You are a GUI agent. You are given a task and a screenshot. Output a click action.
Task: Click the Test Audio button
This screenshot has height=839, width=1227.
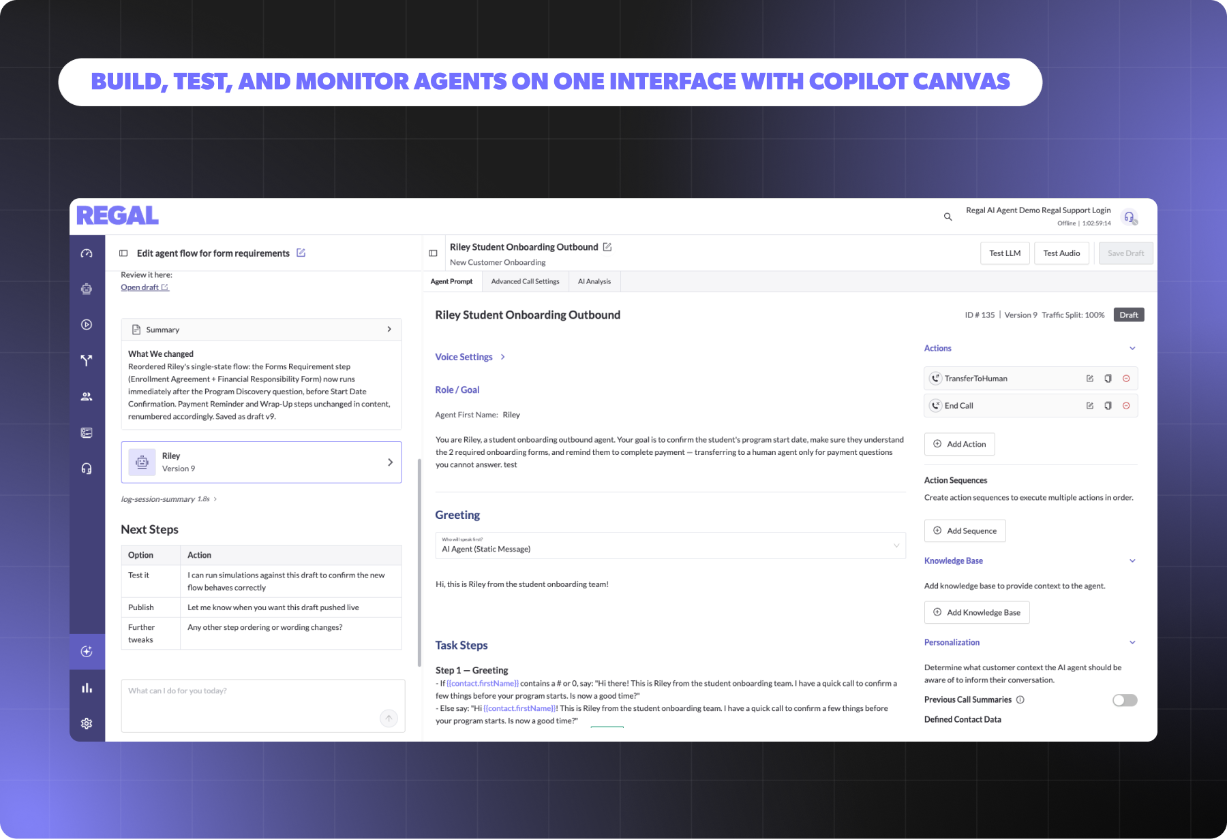click(x=1061, y=253)
